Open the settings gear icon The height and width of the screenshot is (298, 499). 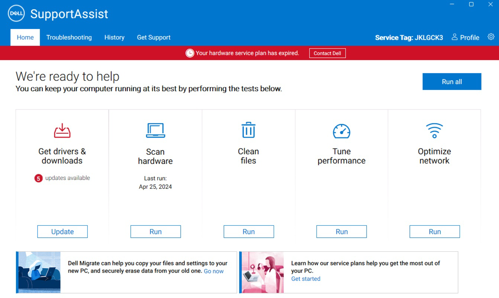[x=491, y=37]
